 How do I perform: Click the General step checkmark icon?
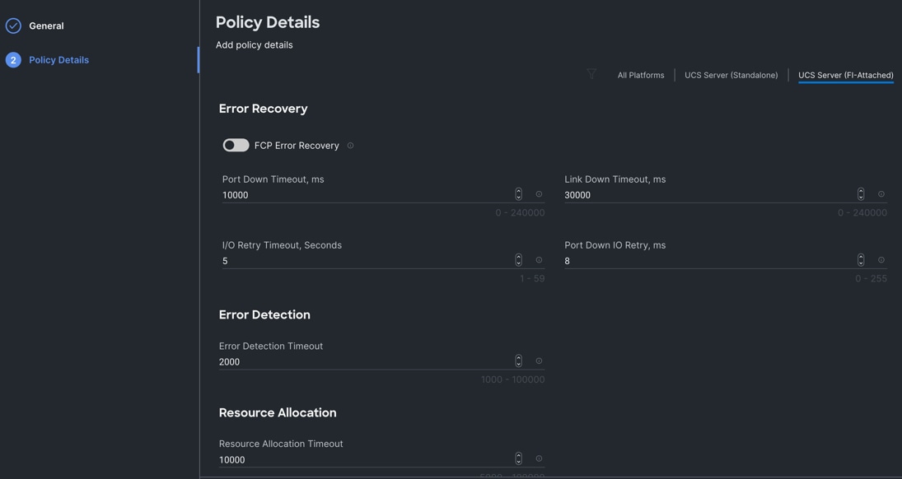pyautogui.click(x=13, y=26)
